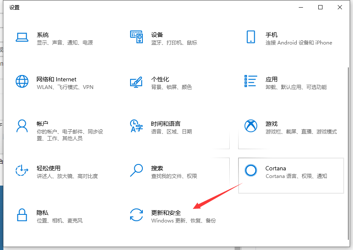Click the Cortana circle icon

point(251,171)
